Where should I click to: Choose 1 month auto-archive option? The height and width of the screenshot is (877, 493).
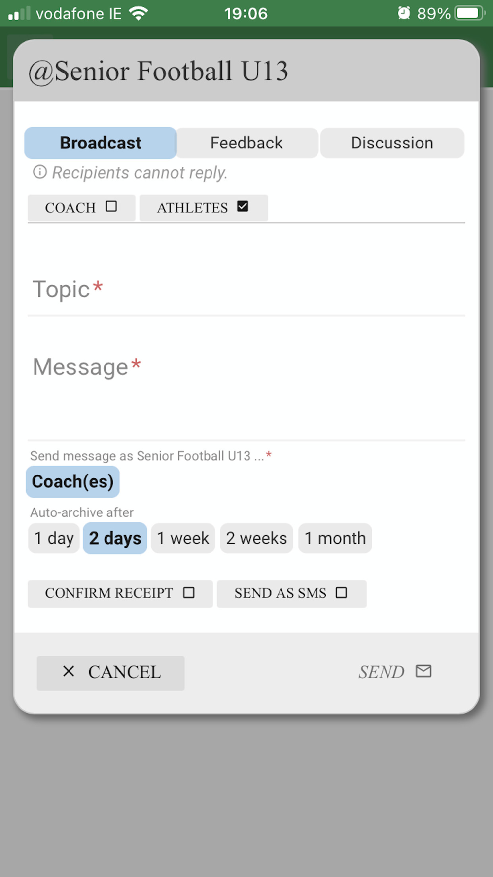point(335,538)
